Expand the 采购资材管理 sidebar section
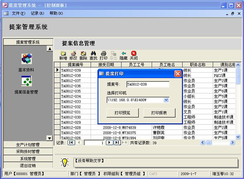 [x=28, y=151]
